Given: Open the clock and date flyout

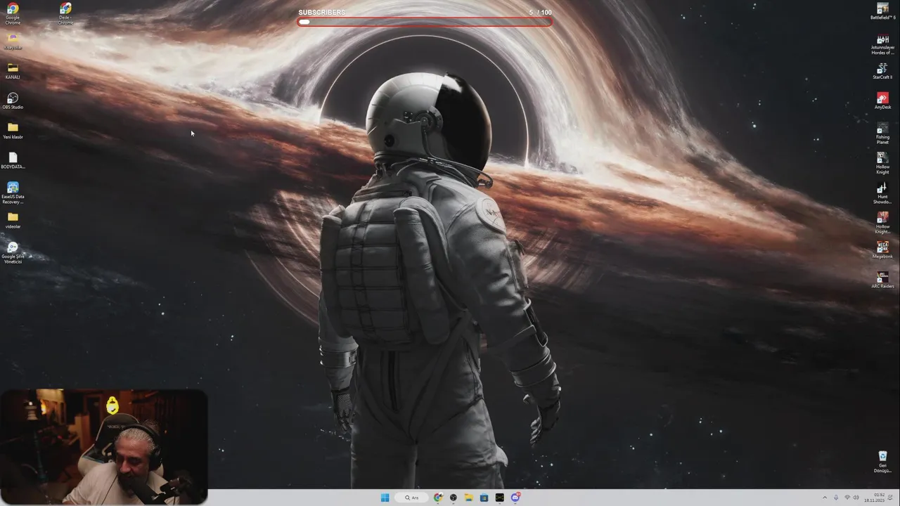Looking at the screenshot, I should click(x=876, y=498).
